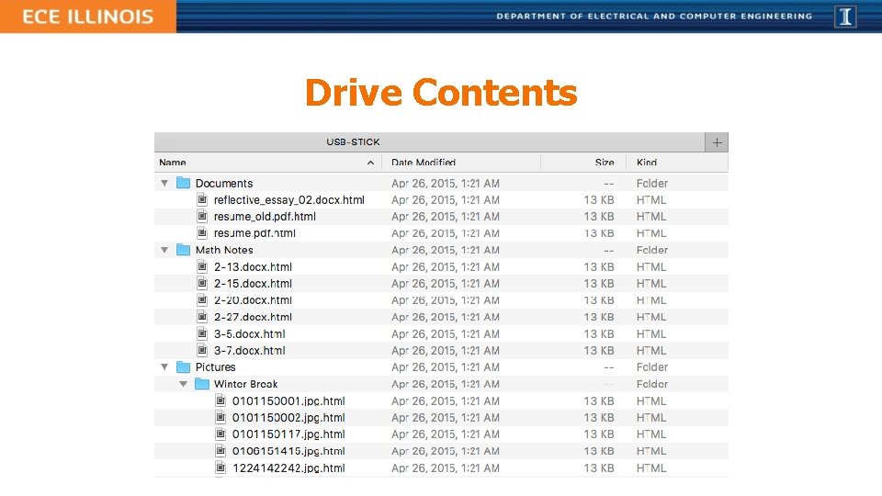
Task: Add a new tab with plus button
Action: (717, 142)
